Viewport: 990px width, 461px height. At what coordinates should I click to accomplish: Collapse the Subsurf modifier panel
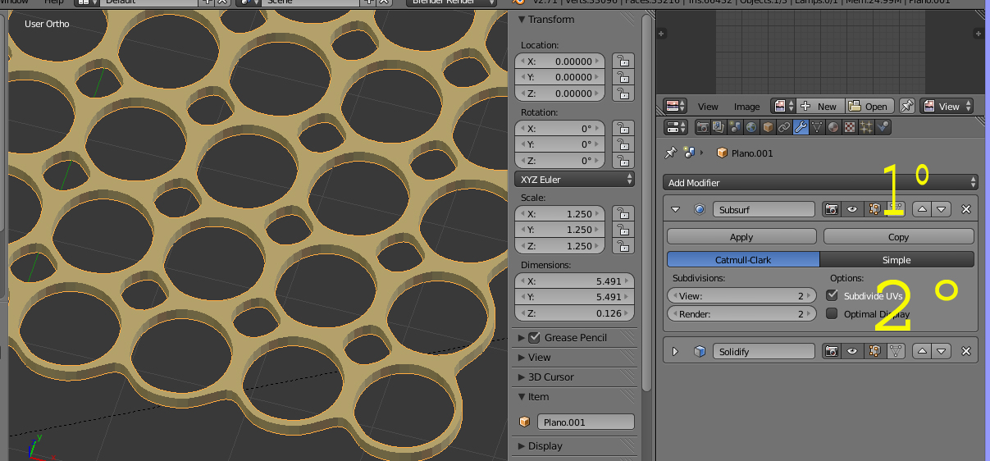tap(676, 209)
